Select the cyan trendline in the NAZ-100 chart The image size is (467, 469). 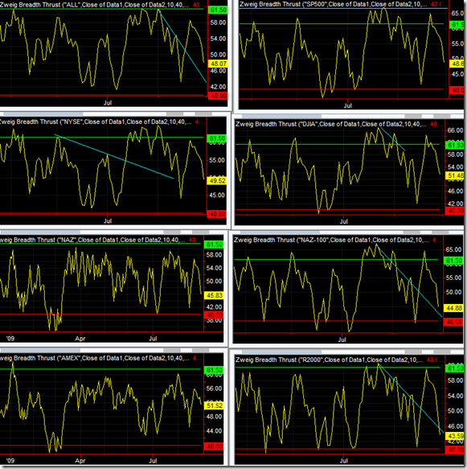click(409, 281)
